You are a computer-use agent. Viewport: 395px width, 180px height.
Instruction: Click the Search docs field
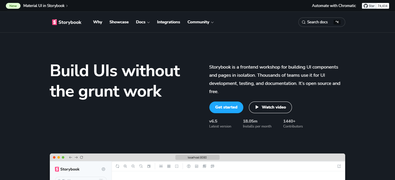pos(322,22)
